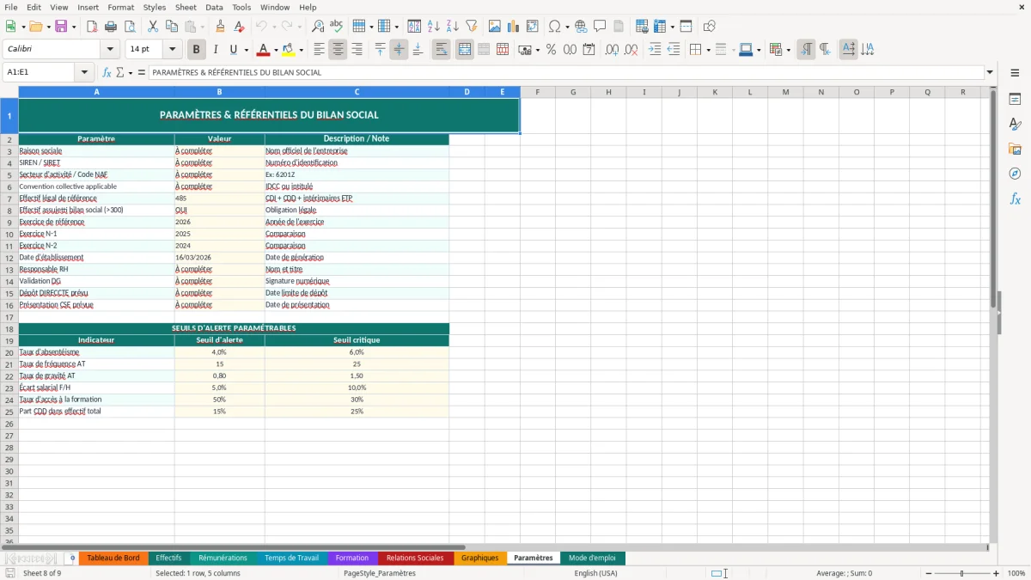Toggle Italic formatting
Screen dimensions: 1031x580
point(215,50)
